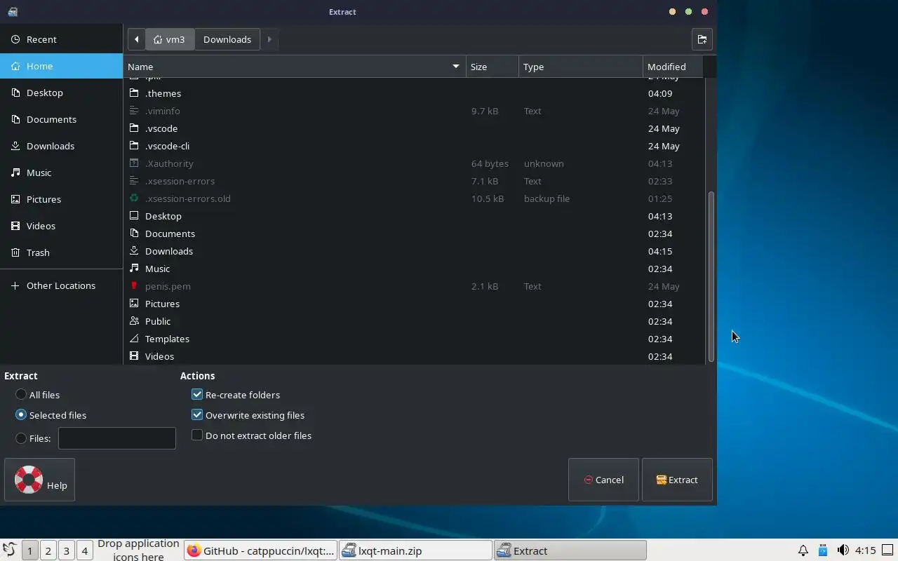This screenshot has height=561, width=898.
Task: Click the plus icon beside Other Locations
Action: coord(15,285)
